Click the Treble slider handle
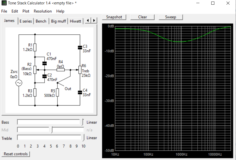236x160 pixels. 83,138
